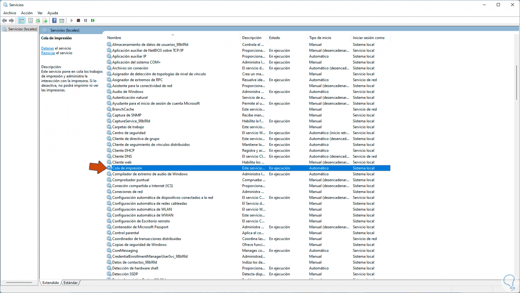The height and width of the screenshot is (293, 520).
Task: Click the Back arrow in the toolbar
Action: [4, 20]
